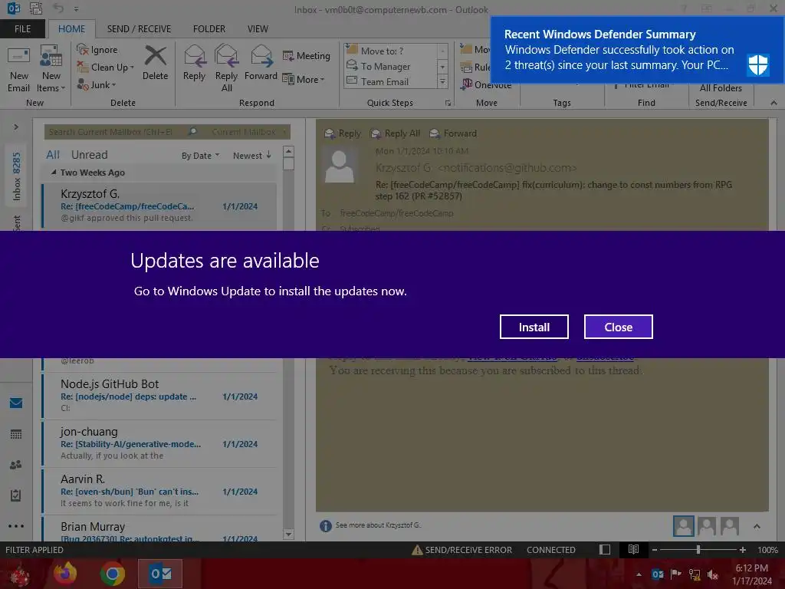Image resolution: width=785 pixels, height=589 pixels.
Task: Switch to Reading view in status bar
Action: tap(633, 550)
